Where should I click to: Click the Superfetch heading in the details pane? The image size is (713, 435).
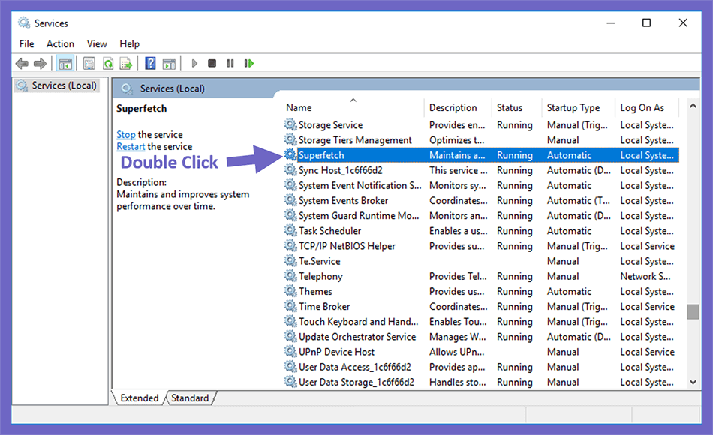pos(141,108)
